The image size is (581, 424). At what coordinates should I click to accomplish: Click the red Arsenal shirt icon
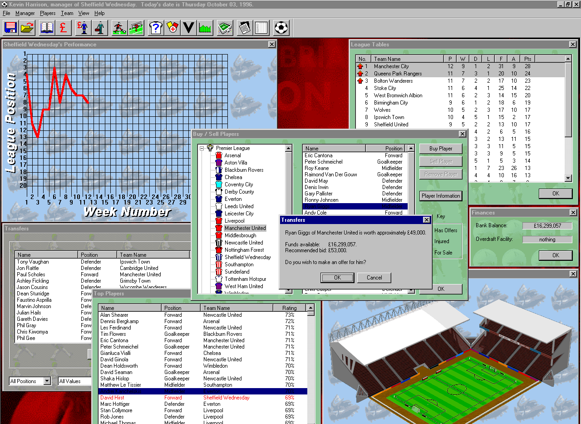point(219,155)
